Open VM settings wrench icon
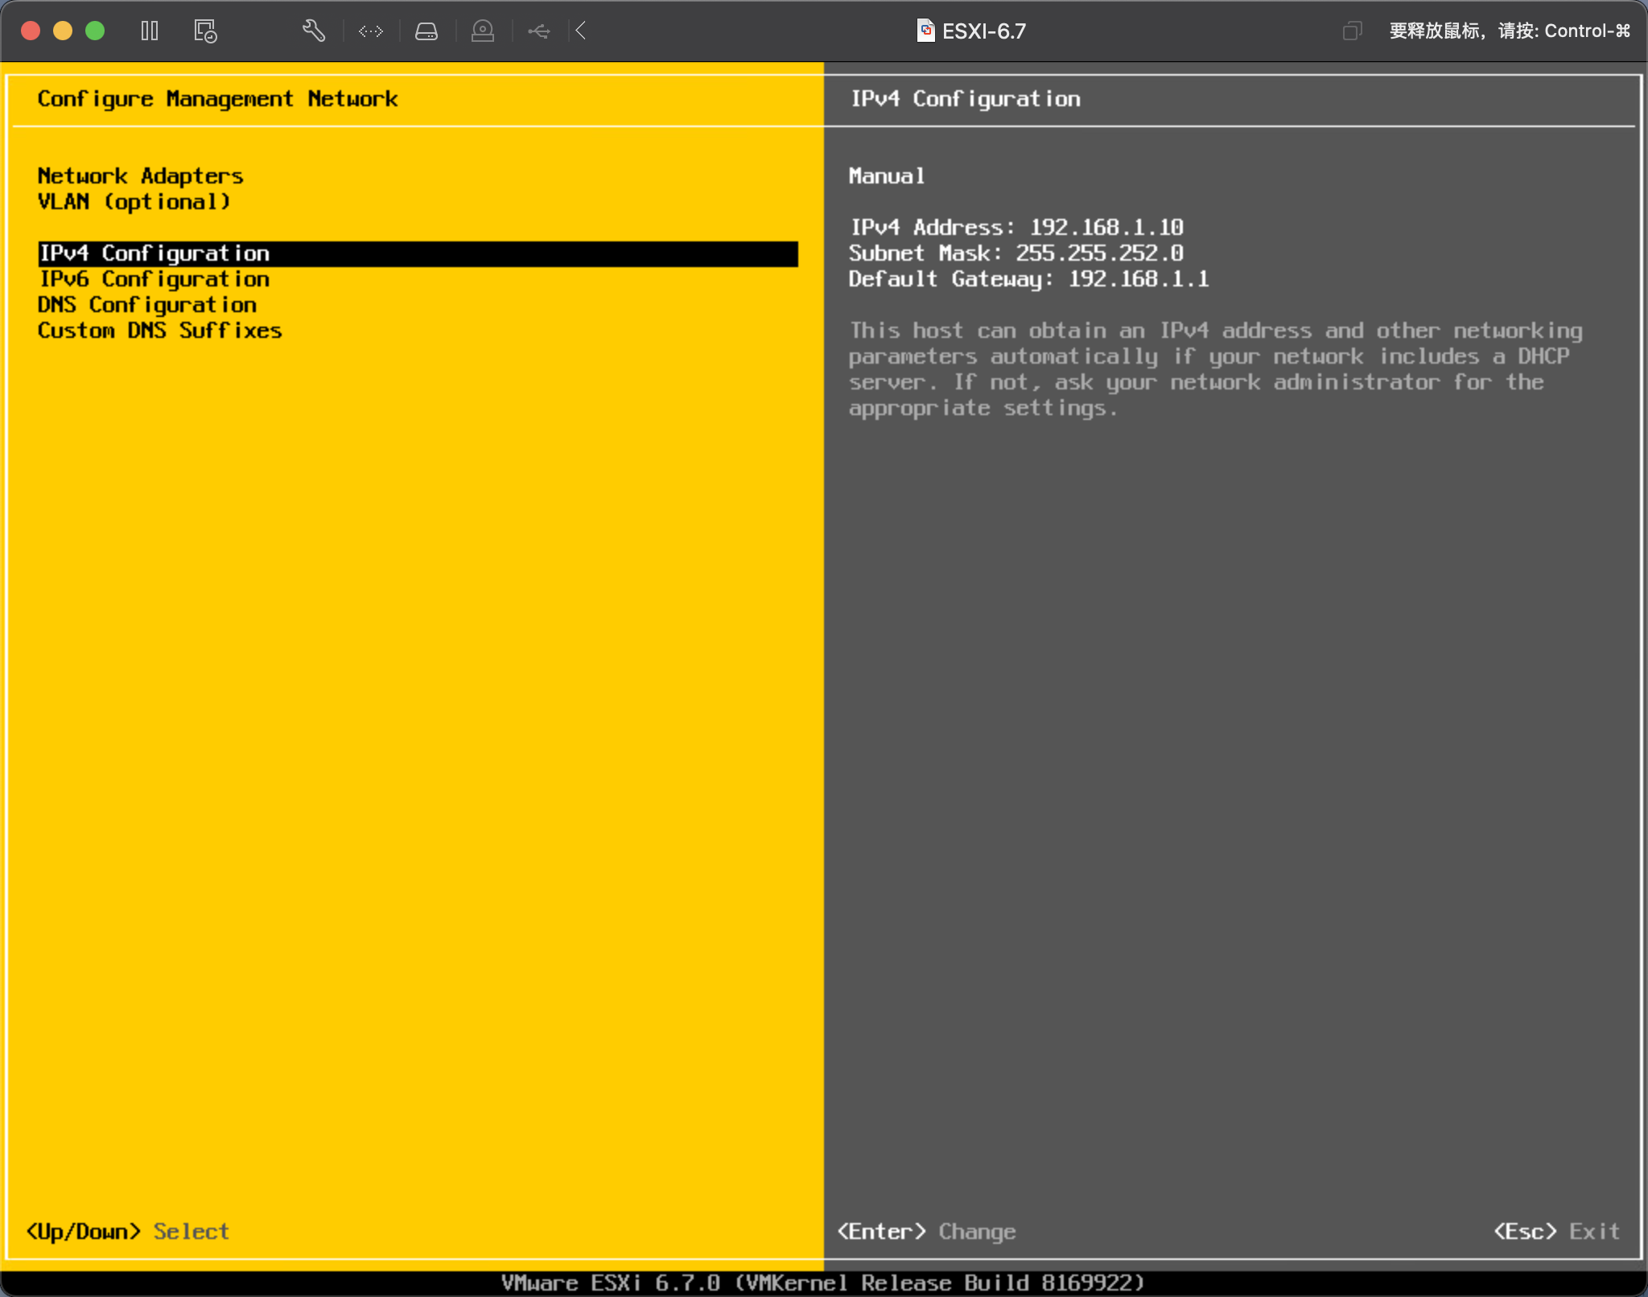Screen dimensions: 1648x1297 (x=314, y=31)
